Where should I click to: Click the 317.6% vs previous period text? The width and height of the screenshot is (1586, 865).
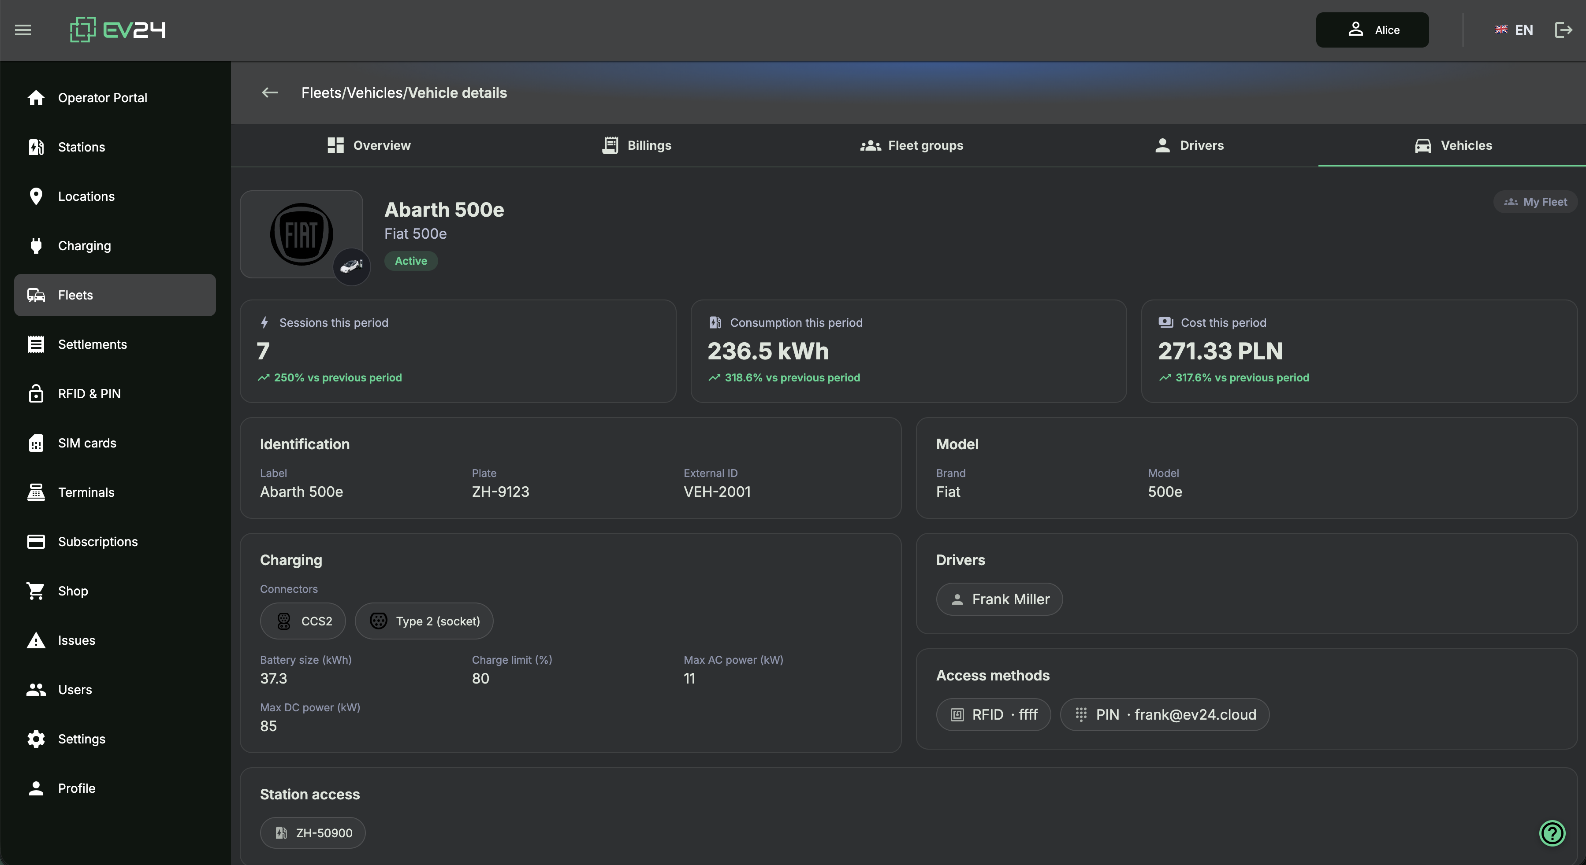click(1243, 378)
